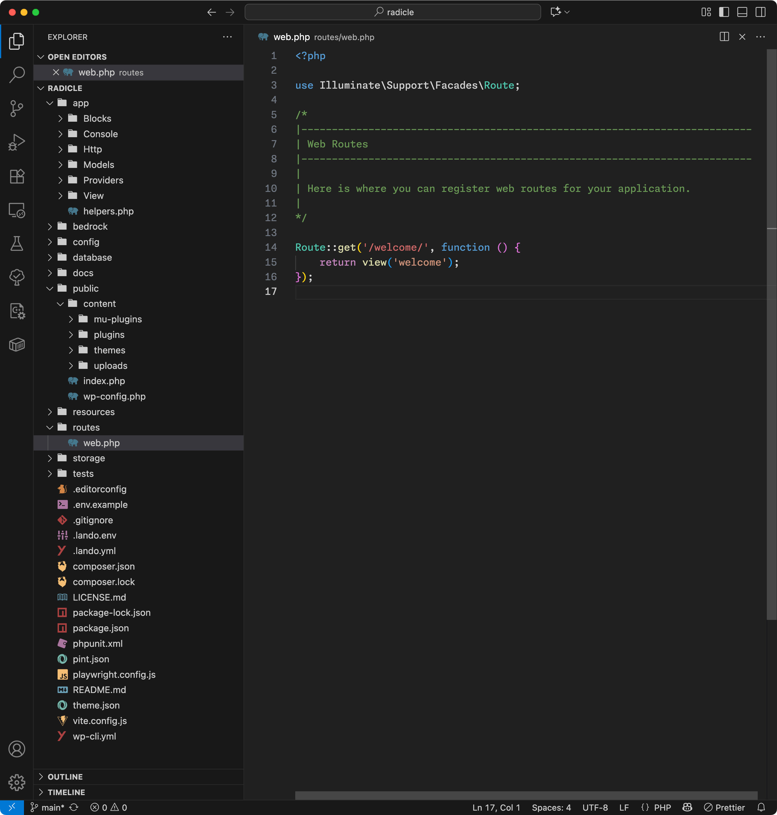
Task: Click the horizontal scrollbar in the editor
Action: pyautogui.click(x=526, y=795)
